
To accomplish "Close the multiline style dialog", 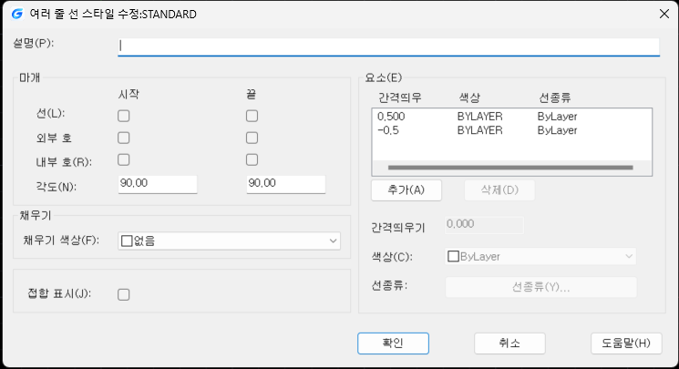I will 662,14.
